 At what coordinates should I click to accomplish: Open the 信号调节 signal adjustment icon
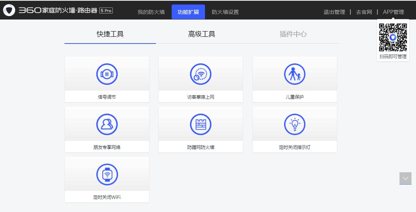107,74
